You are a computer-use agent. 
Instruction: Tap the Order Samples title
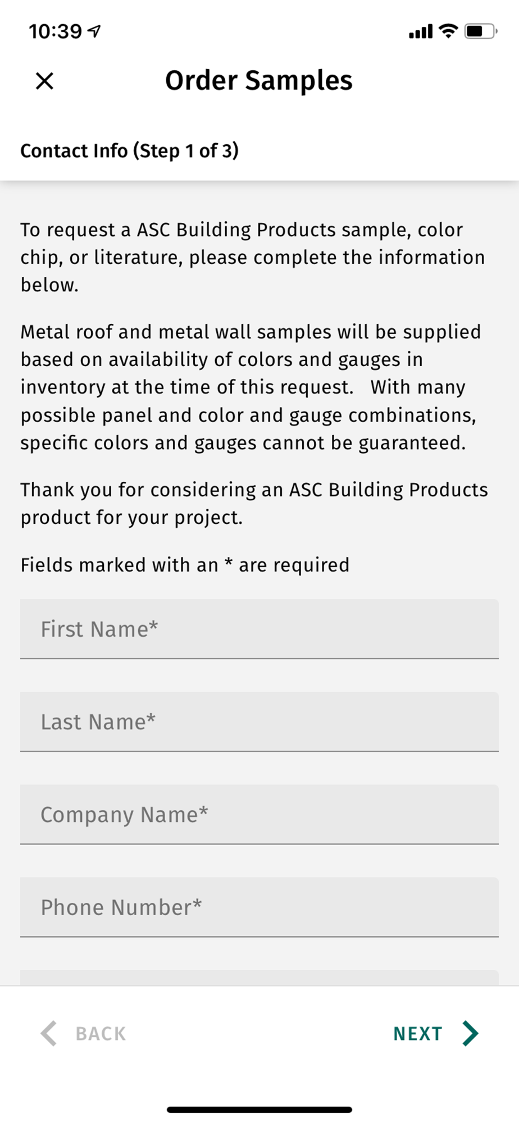coord(259,81)
